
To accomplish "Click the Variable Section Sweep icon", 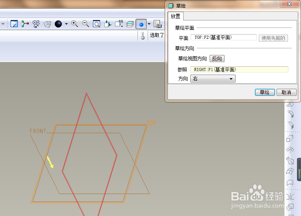I will click(x=290, y=161).
